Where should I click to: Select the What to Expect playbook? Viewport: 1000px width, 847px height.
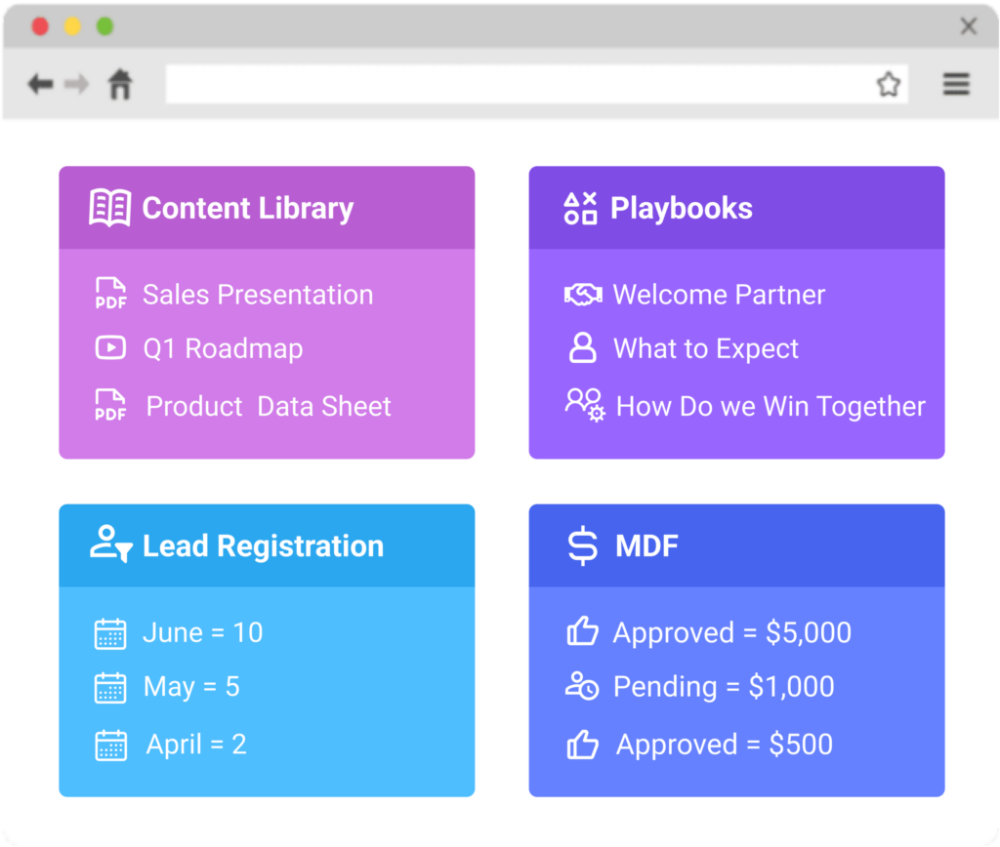tap(705, 348)
